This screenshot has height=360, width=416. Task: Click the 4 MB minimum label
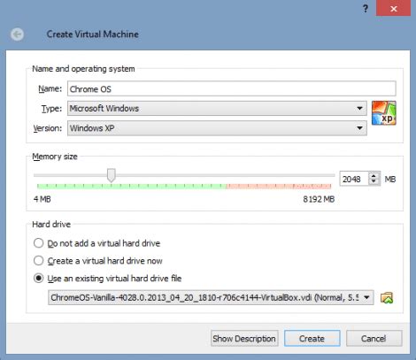coord(42,199)
